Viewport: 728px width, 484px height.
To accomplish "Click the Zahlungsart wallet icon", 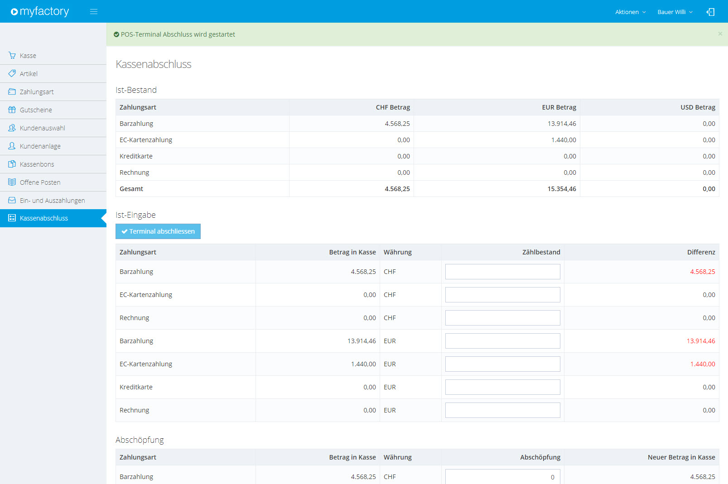I will coord(12,91).
